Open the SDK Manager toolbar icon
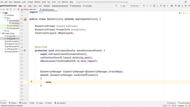 (x=186, y=6)
